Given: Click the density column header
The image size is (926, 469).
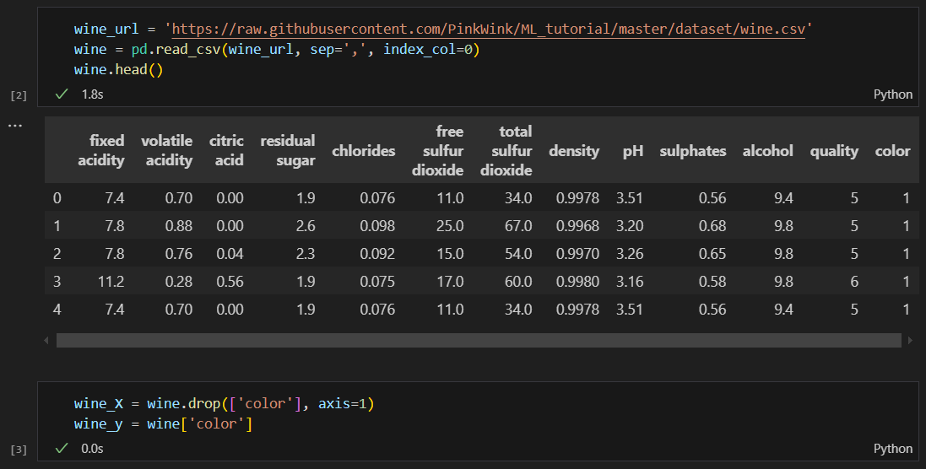Looking at the screenshot, I should 574,151.
